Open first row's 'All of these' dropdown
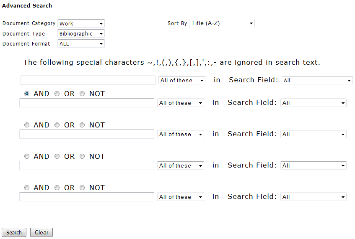 point(182,80)
